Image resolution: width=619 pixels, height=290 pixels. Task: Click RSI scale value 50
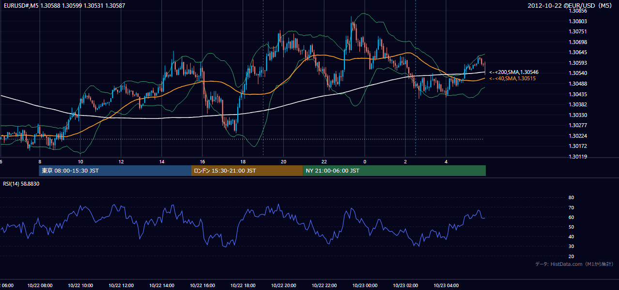click(571, 227)
